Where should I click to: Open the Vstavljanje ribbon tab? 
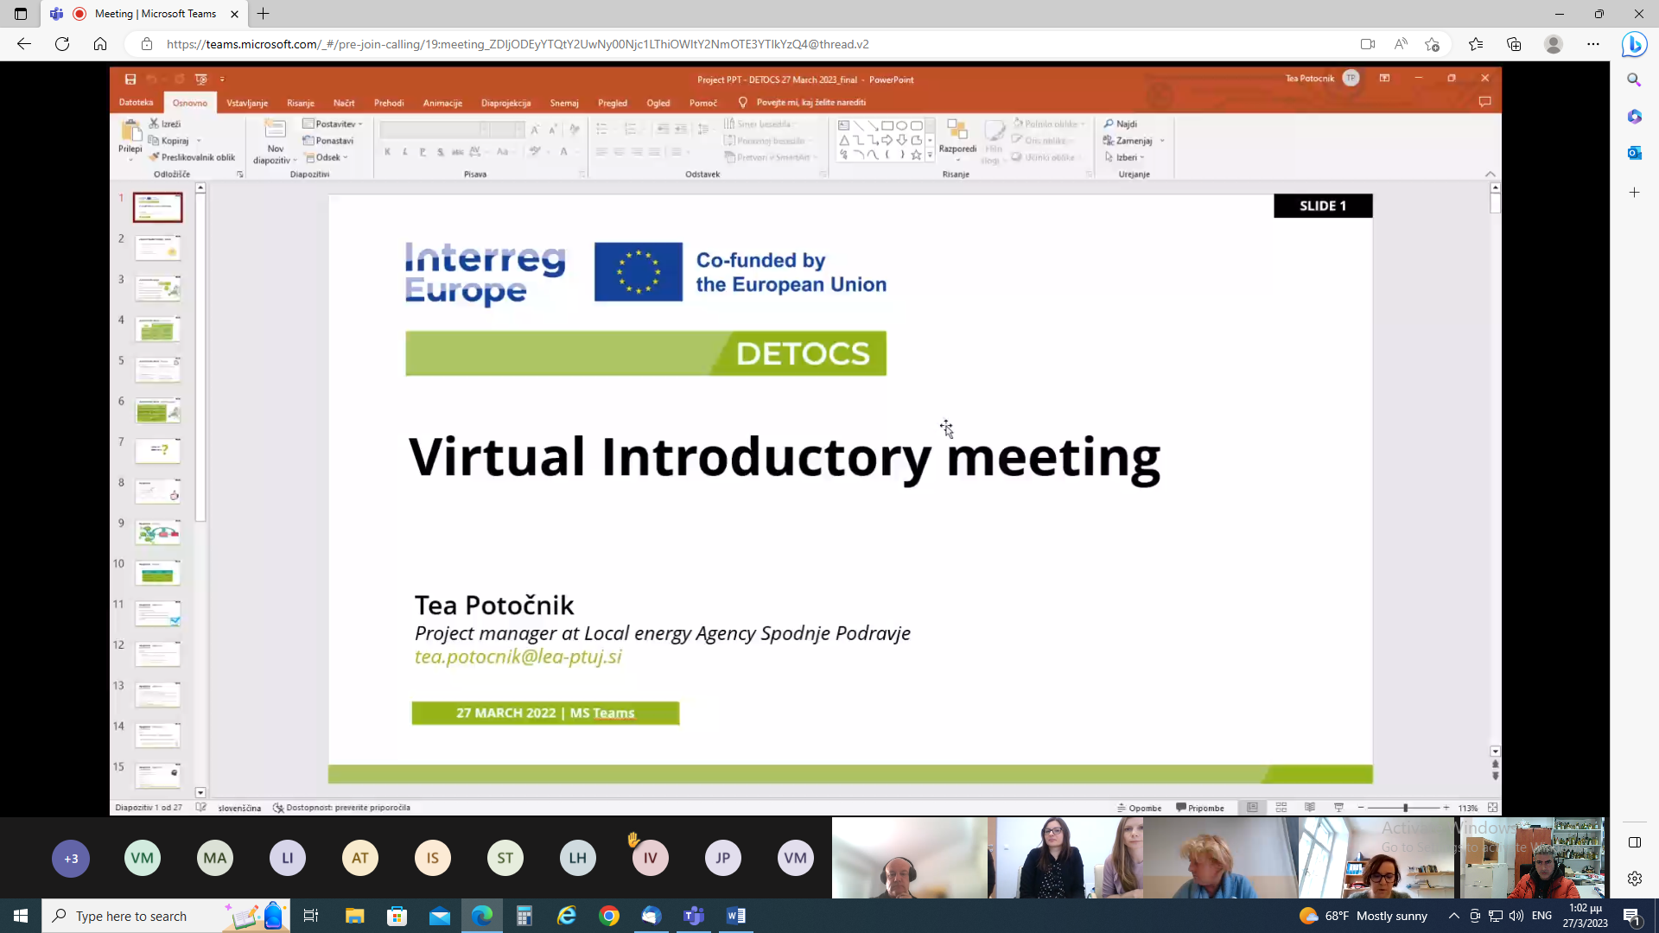pos(247,103)
